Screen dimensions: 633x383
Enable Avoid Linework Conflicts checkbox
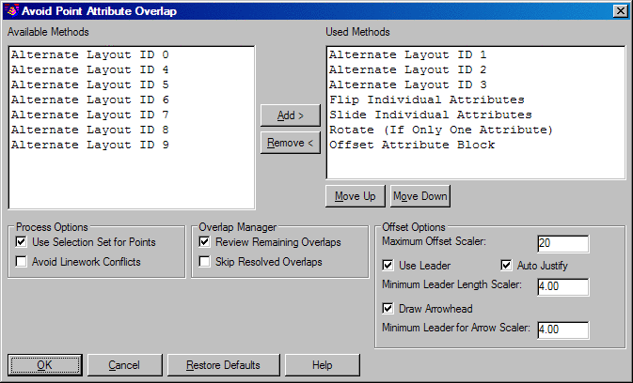click(22, 262)
